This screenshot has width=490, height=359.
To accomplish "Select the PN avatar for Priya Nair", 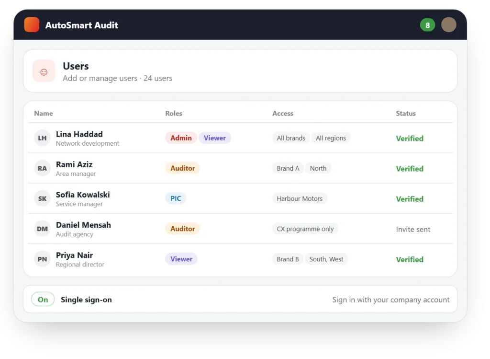I will click(42, 259).
